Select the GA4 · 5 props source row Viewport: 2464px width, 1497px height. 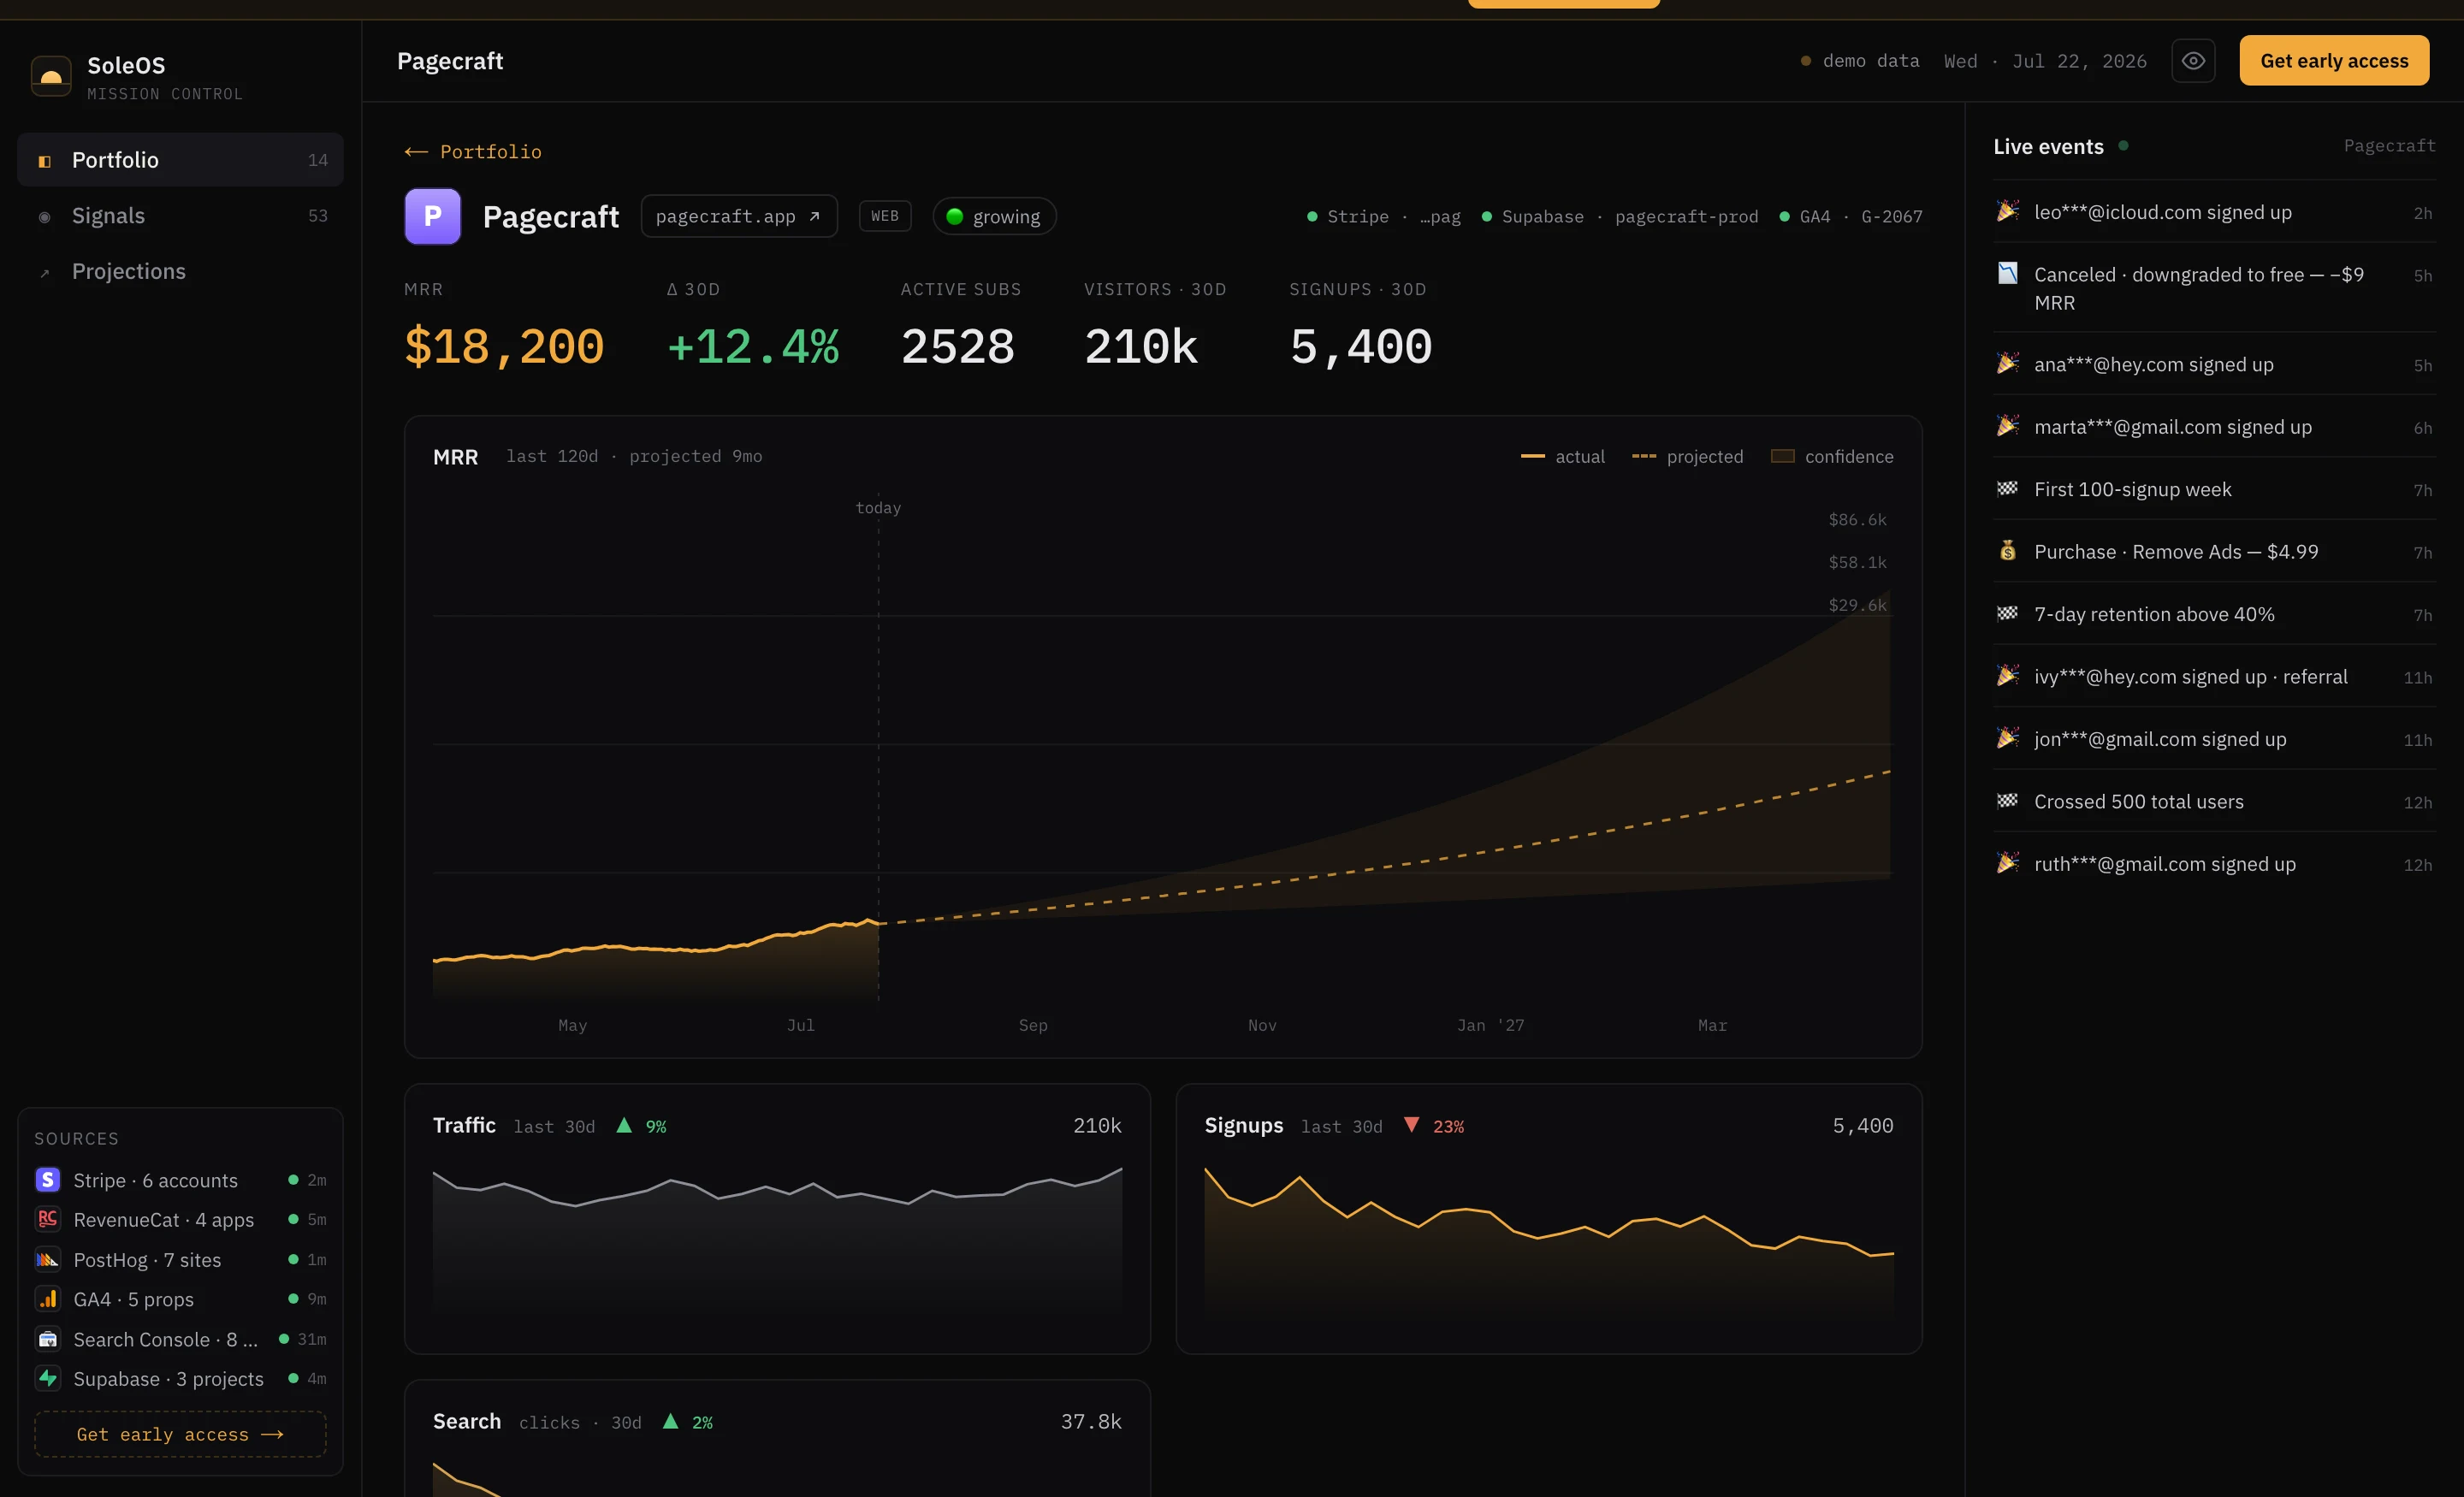tap(180, 1299)
